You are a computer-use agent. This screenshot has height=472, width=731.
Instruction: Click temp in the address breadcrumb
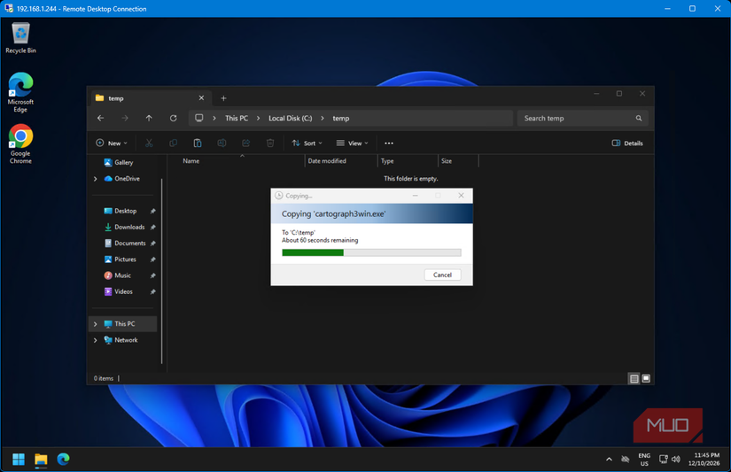(341, 119)
